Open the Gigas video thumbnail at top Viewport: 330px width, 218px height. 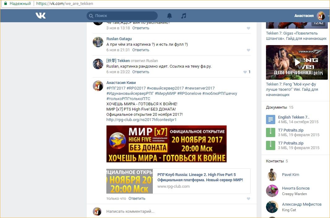click(297, 25)
